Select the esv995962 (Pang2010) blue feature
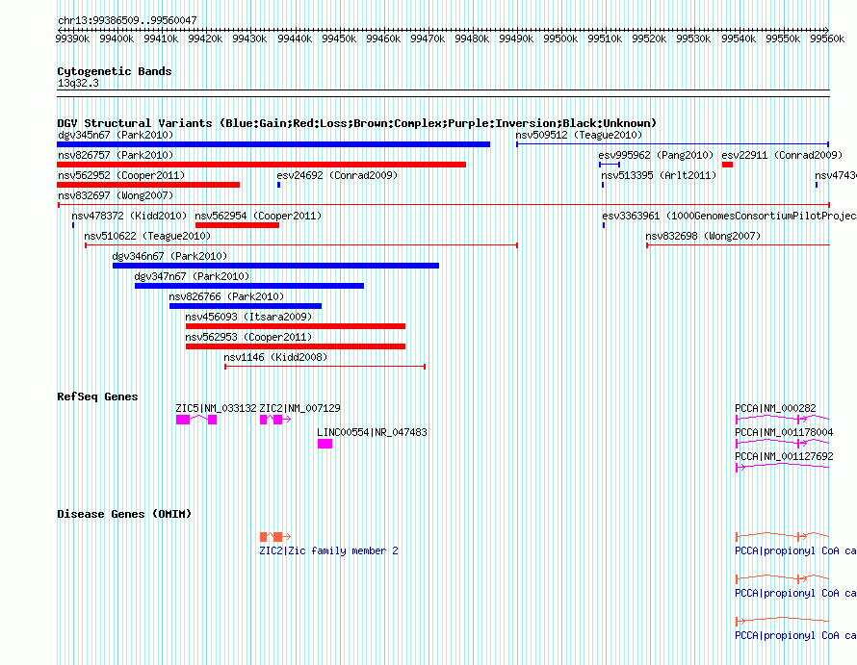857x665 pixels. coord(610,165)
